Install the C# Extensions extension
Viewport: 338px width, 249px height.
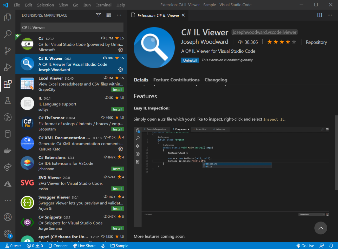pyautogui.click(x=118, y=169)
